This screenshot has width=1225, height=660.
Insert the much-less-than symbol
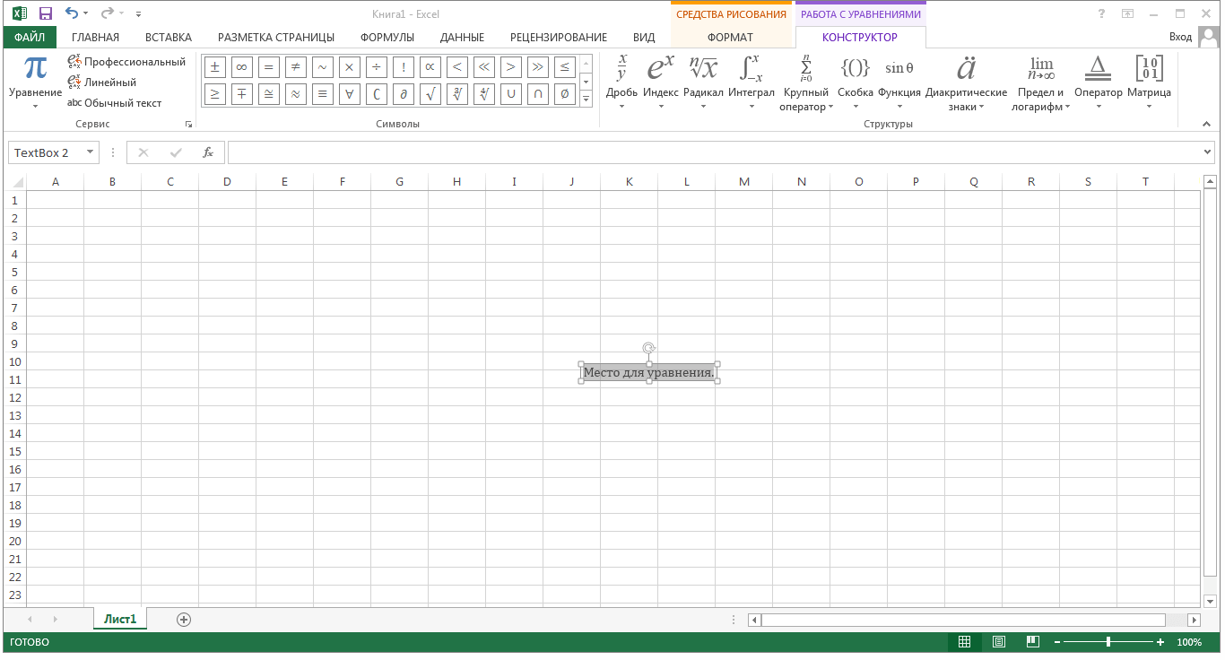[484, 66]
